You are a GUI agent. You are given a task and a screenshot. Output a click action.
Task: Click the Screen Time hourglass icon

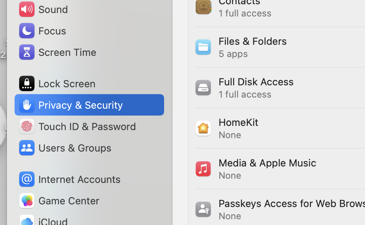(26, 52)
